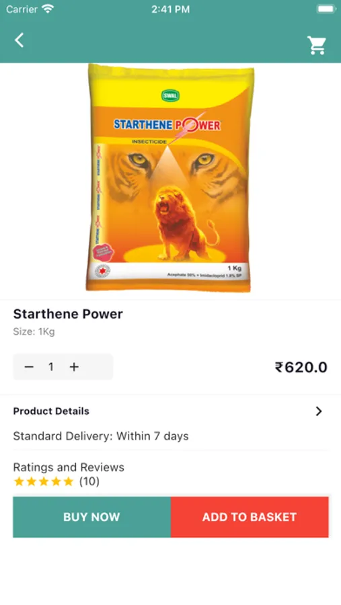Tap the battery indicator icon
The width and height of the screenshot is (341, 605).
(326, 9)
